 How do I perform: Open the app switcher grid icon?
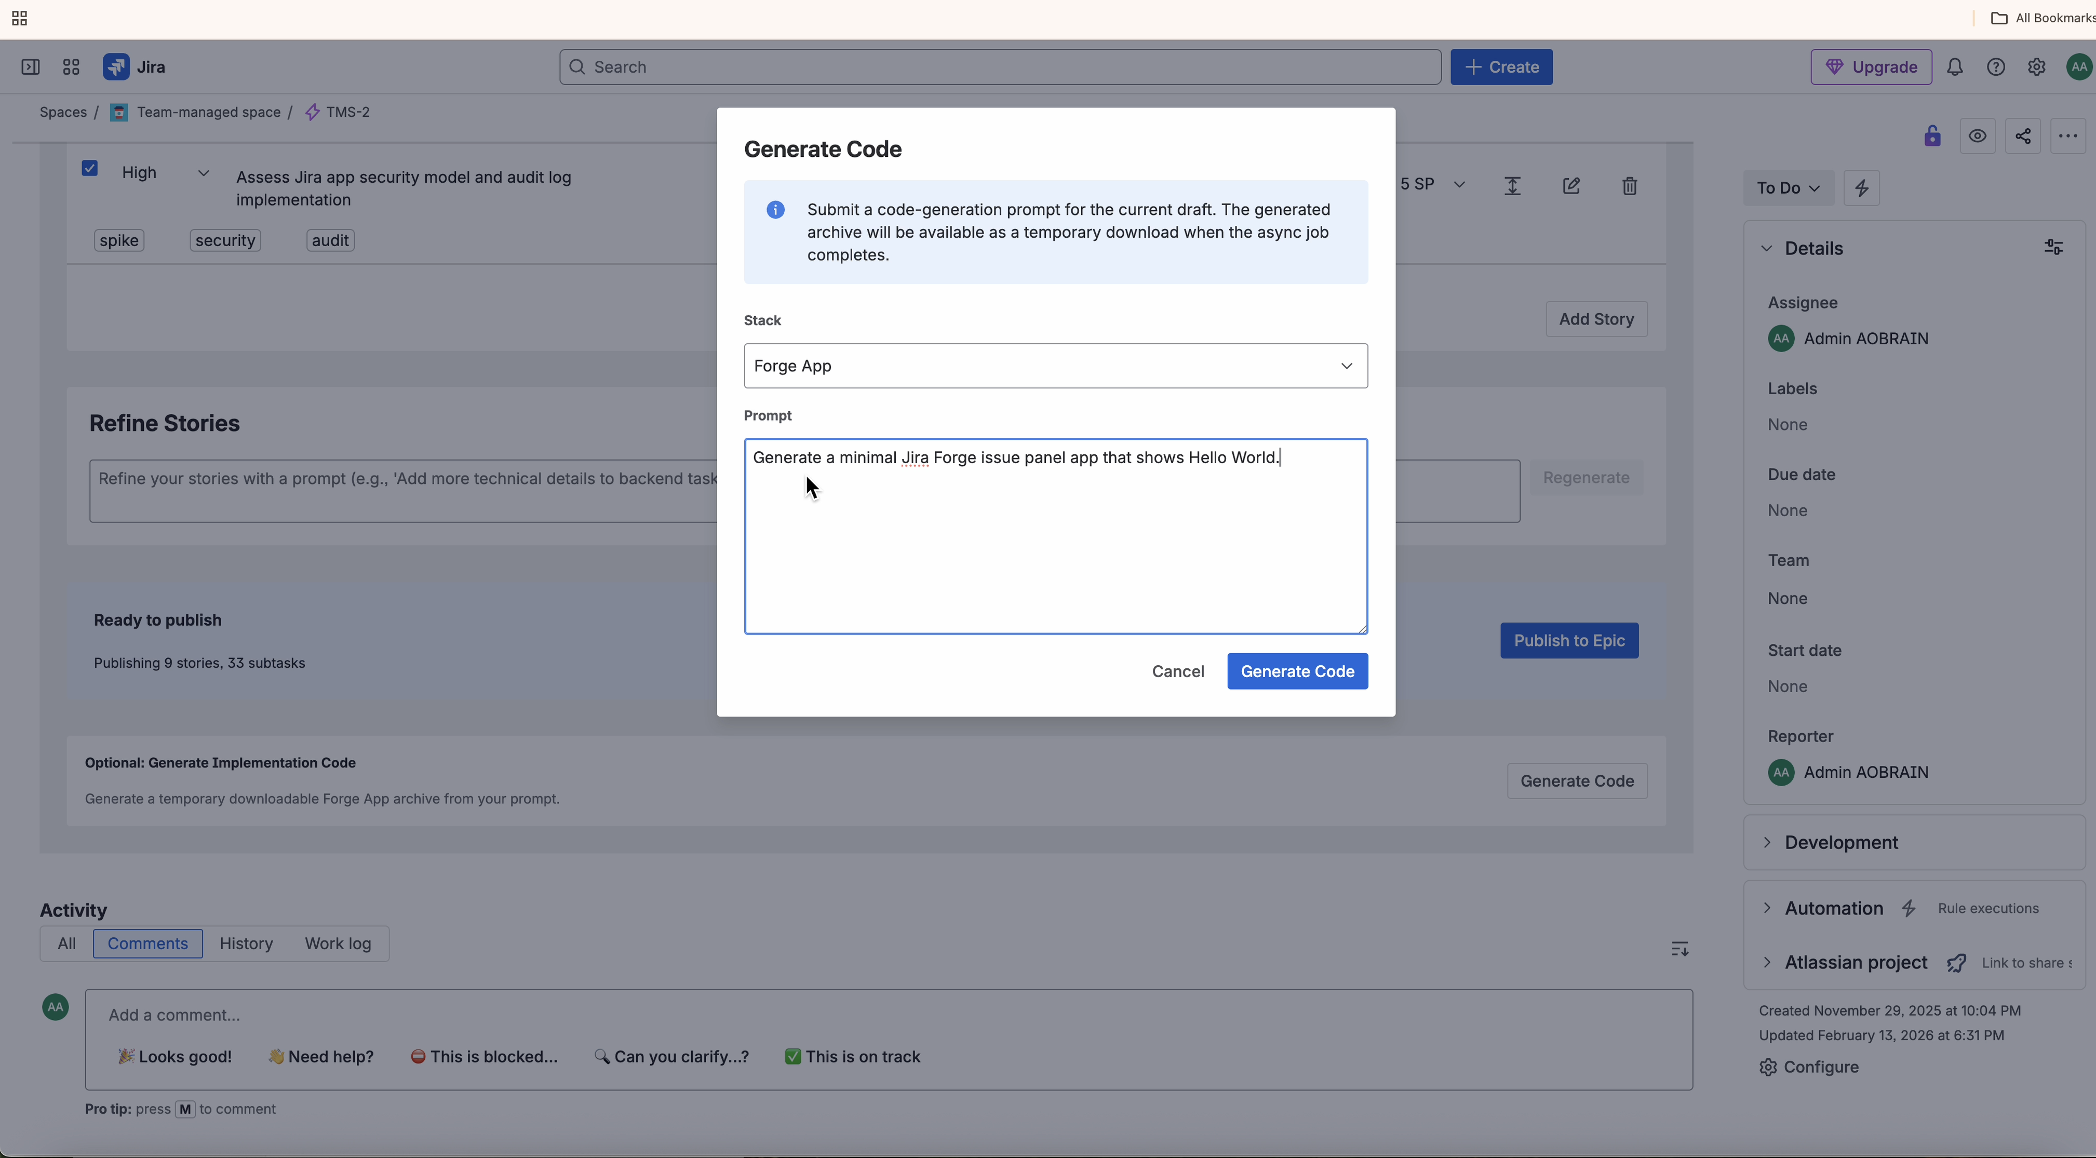[71, 67]
